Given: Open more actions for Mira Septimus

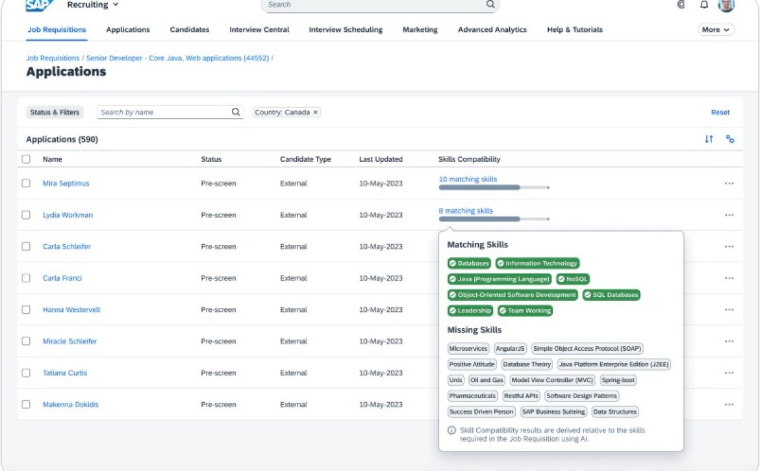Looking at the screenshot, I should tap(729, 184).
